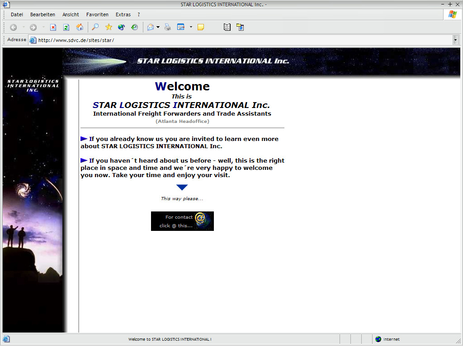Open the Datei menu

click(x=17, y=14)
